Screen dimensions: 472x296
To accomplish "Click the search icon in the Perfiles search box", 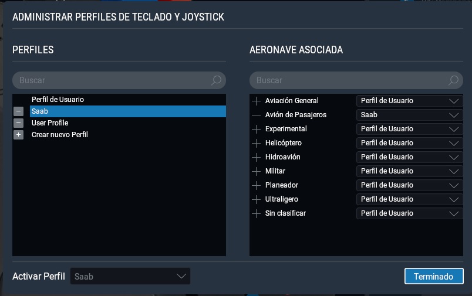I will pos(216,80).
